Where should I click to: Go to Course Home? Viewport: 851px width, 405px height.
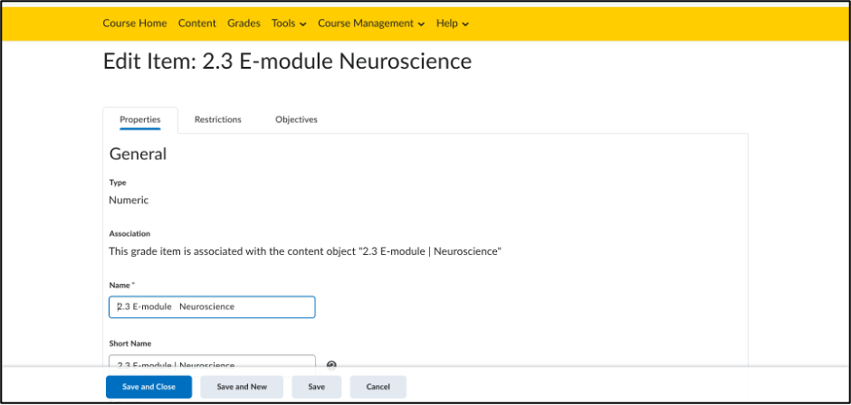(x=135, y=24)
